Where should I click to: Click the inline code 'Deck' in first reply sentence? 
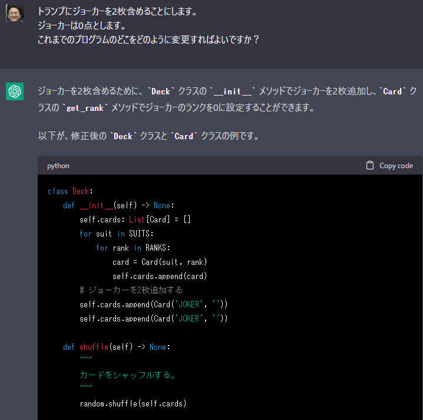point(161,91)
